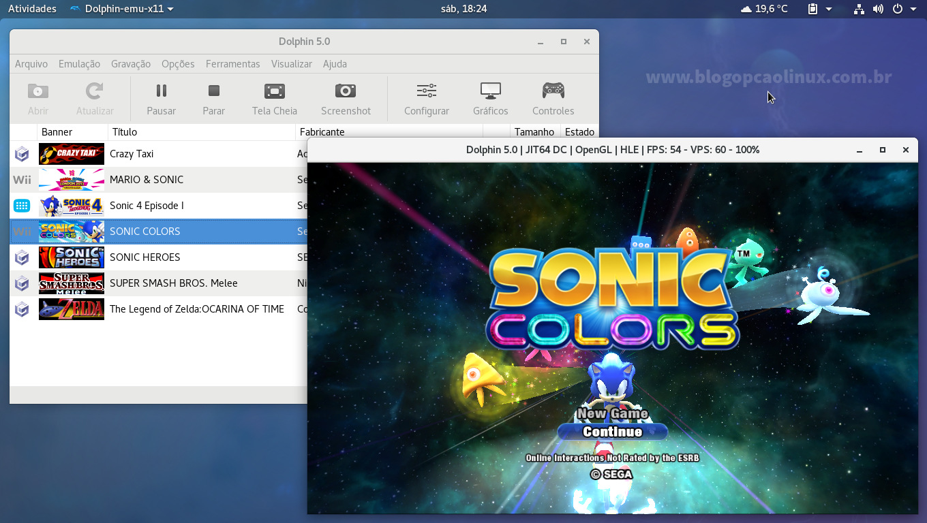Select SUPER SMASH BROS. Melee title text

(174, 283)
